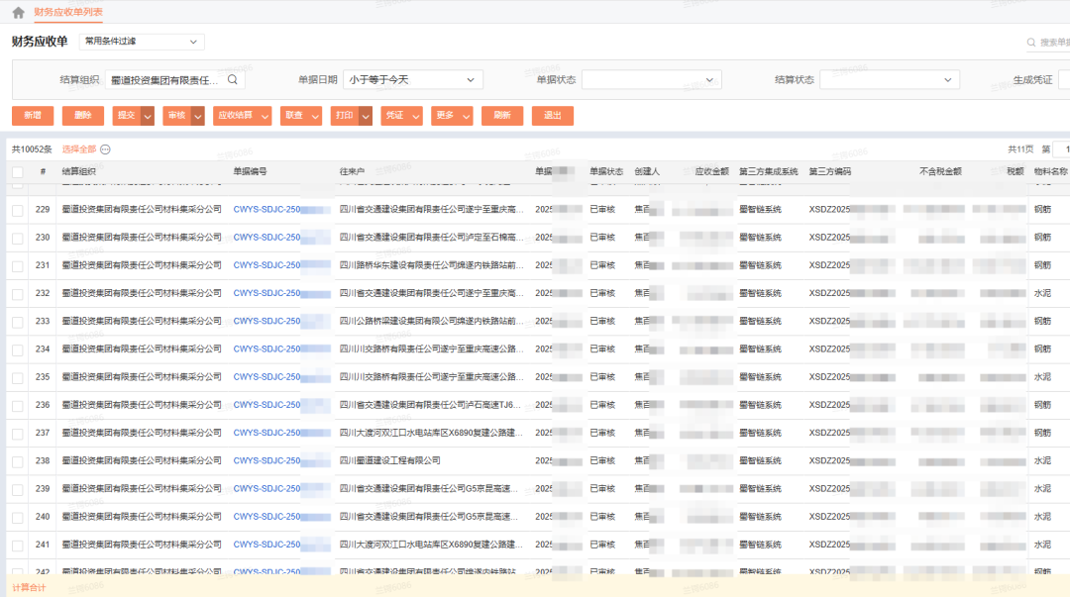This screenshot has height=597, width=1070.
Task: Tick the checkbox for row 235
Action: pos(18,378)
